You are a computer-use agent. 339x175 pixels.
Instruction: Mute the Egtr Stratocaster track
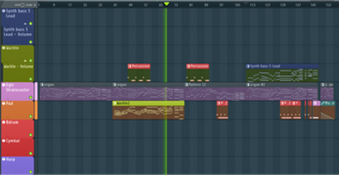(31, 98)
